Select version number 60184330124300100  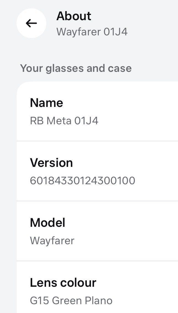tap(82, 181)
